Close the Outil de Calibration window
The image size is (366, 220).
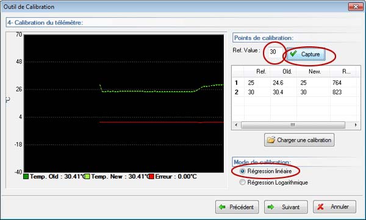tap(355, 7)
